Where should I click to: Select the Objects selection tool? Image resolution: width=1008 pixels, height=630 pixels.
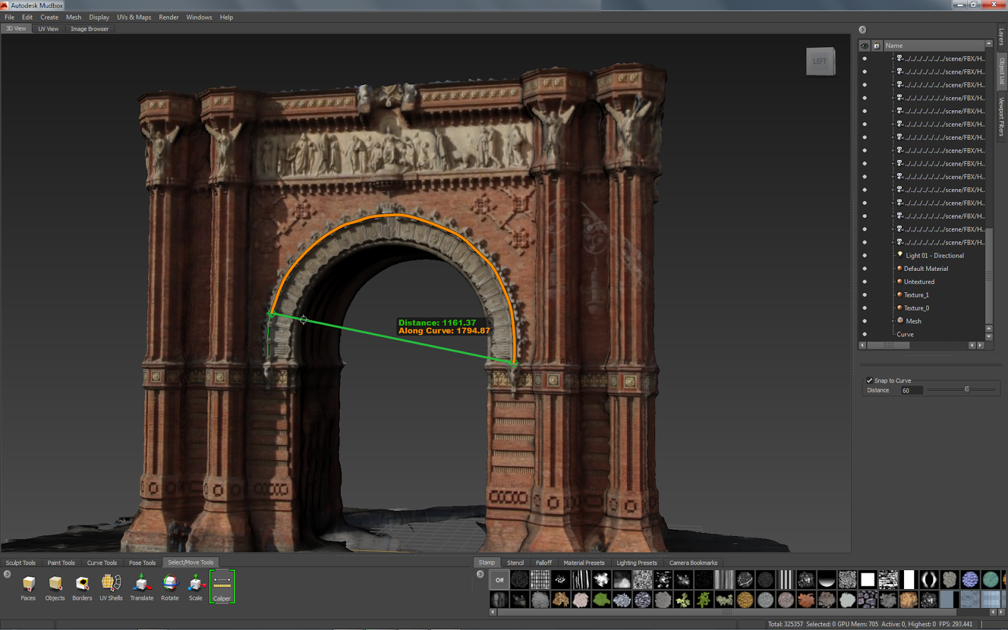[55, 586]
